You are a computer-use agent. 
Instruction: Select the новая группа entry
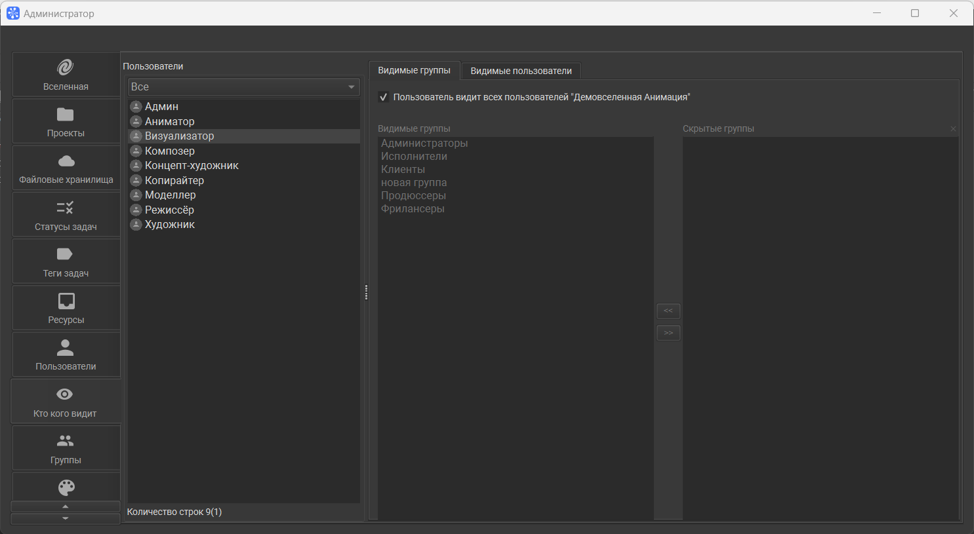pyautogui.click(x=516, y=182)
